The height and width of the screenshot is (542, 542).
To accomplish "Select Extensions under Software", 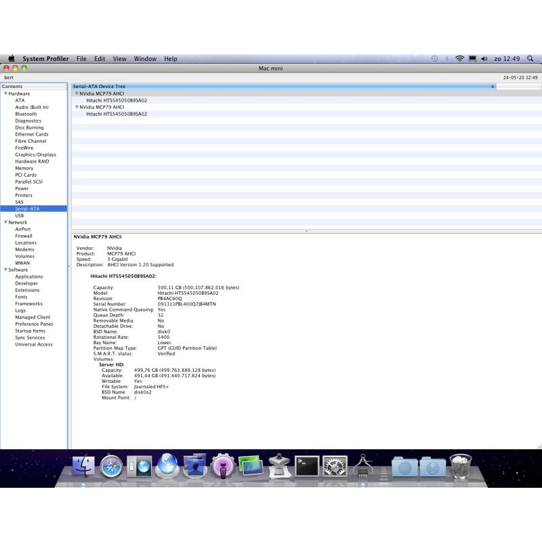I will (27, 291).
